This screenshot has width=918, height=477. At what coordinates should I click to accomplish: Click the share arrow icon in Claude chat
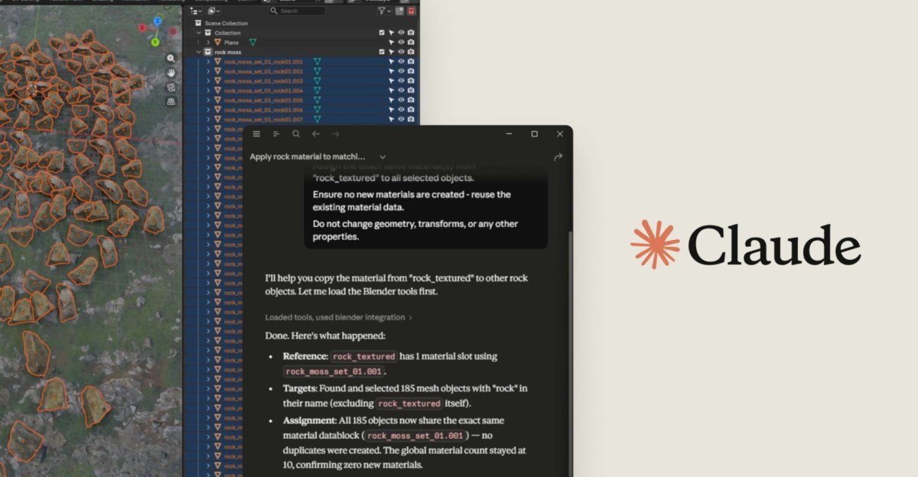(558, 157)
